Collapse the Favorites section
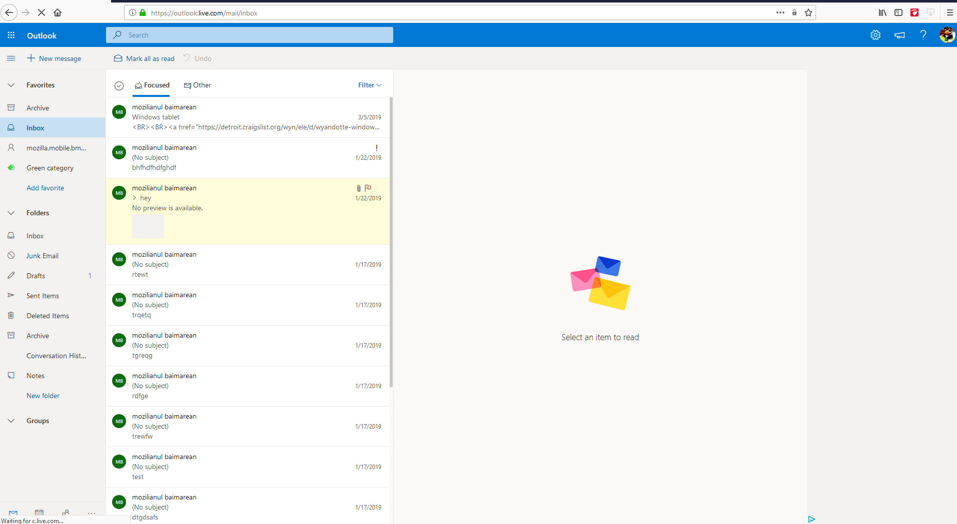This screenshot has width=957, height=524. [x=11, y=85]
